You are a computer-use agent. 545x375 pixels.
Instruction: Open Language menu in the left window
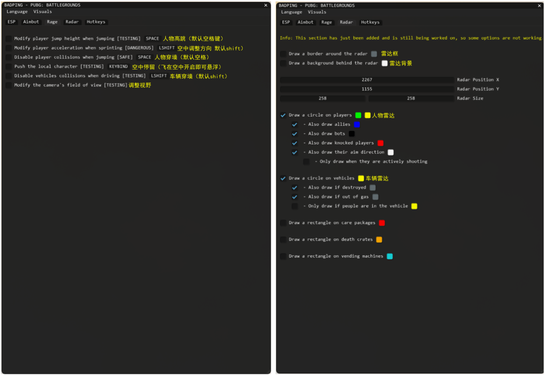click(17, 11)
